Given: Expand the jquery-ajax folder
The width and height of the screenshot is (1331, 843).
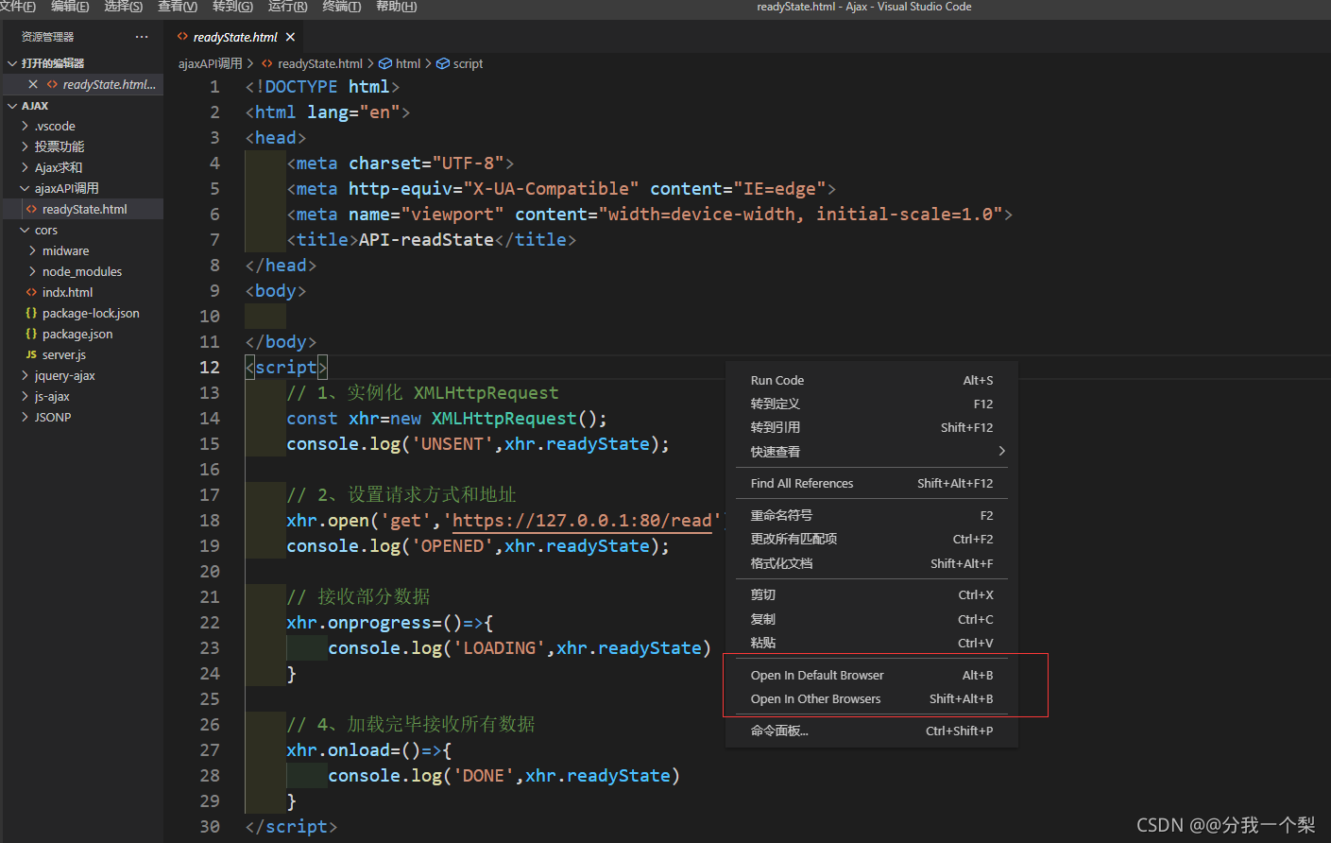Looking at the screenshot, I should pyautogui.click(x=25, y=375).
